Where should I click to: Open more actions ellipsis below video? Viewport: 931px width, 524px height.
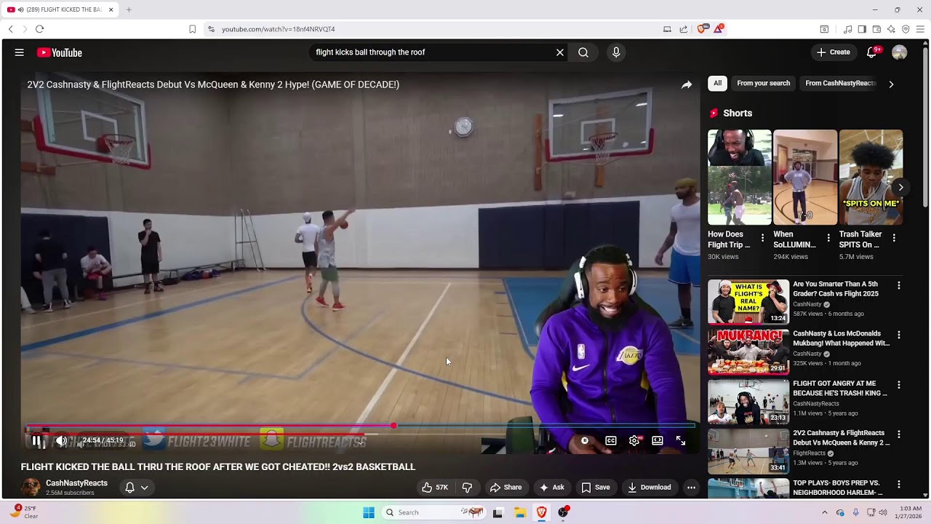692,488
